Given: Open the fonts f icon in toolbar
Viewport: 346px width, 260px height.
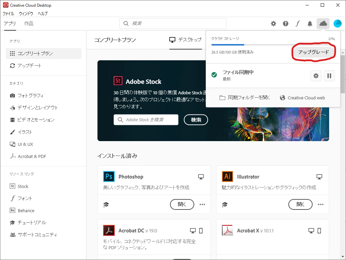Looking at the screenshot, I should click(x=298, y=24).
